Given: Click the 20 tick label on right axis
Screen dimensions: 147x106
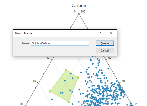Looking at the screenshot, I should click(x=137, y=104).
